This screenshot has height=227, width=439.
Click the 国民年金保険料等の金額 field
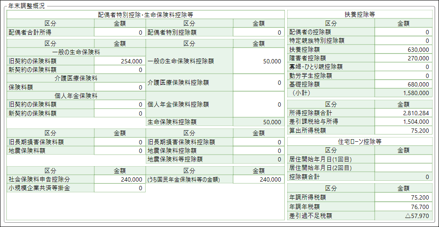point(259,179)
